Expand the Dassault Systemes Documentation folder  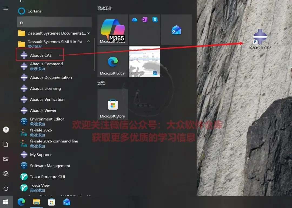pyautogui.click(x=54, y=33)
